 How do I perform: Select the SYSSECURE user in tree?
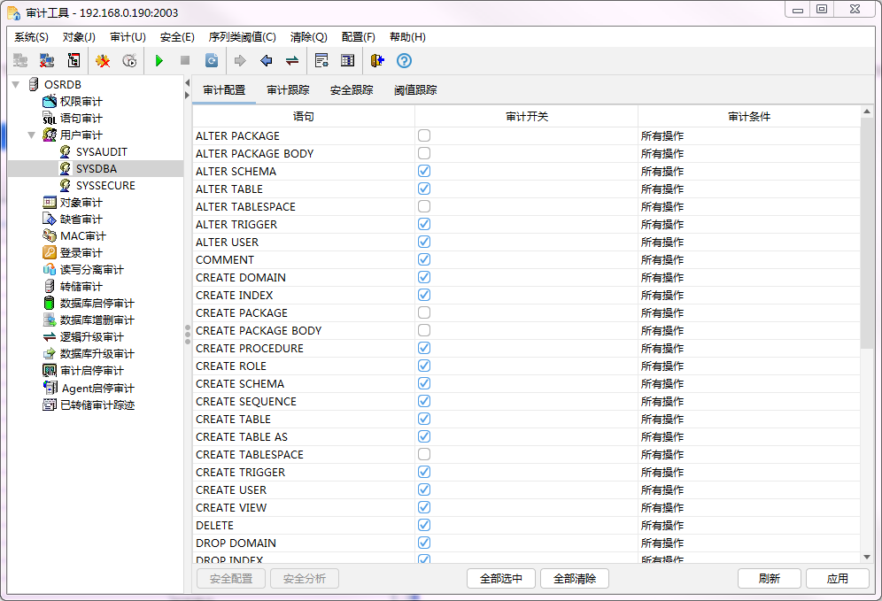tap(105, 186)
